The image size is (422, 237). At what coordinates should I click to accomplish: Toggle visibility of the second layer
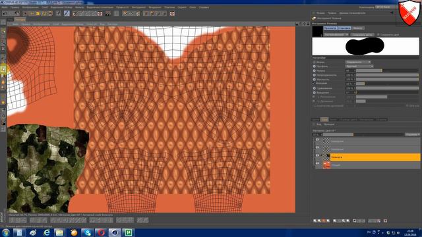tap(317, 147)
